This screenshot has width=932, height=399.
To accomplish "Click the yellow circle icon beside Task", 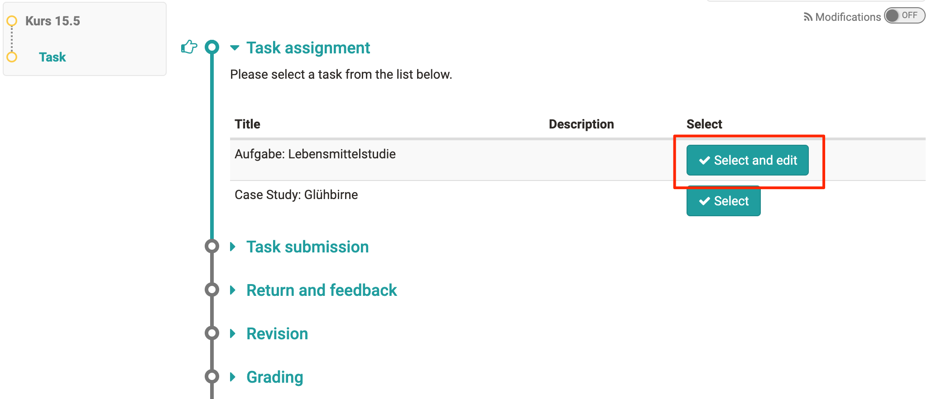I will tap(12, 57).
